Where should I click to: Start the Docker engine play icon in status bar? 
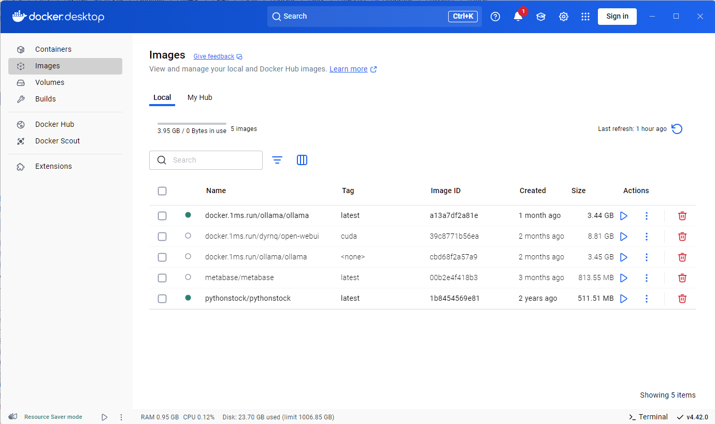point(105,417)
